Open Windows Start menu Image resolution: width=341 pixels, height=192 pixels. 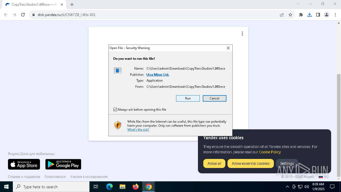[6, 187]
